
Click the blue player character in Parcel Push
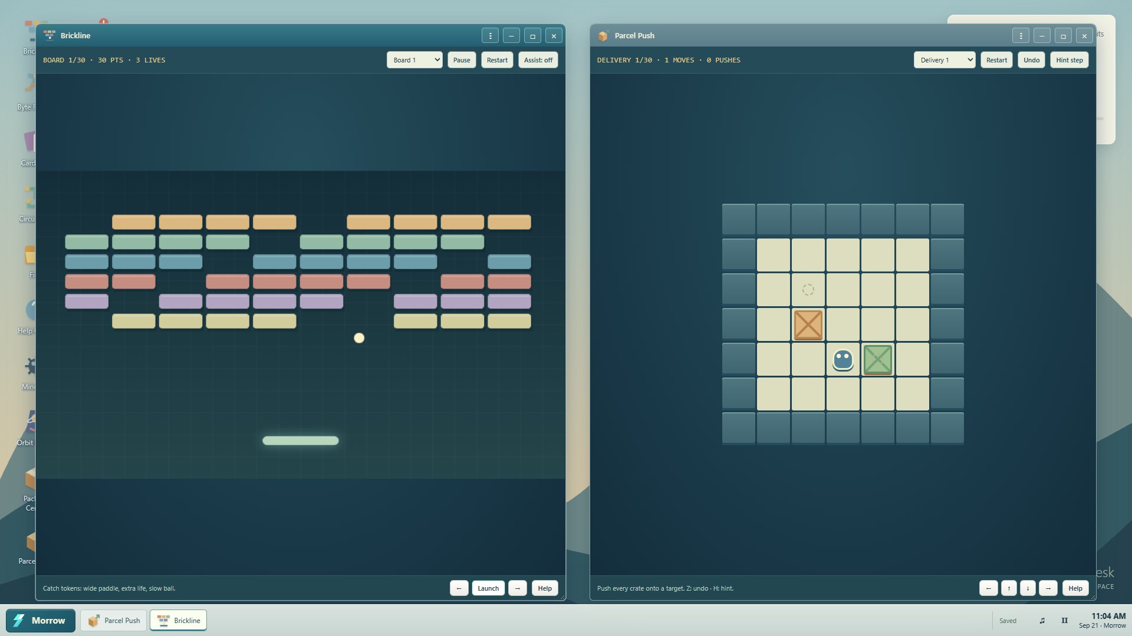[x=843, y=359]
